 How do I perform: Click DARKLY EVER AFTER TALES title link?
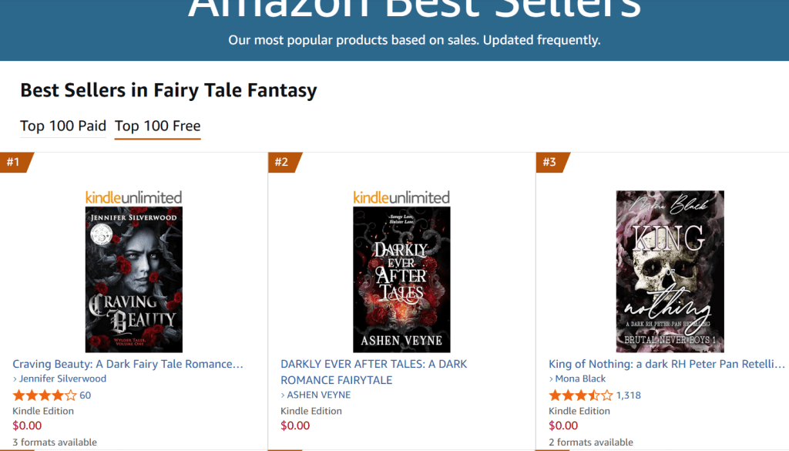pyautogui.click(x=374, y=372)
